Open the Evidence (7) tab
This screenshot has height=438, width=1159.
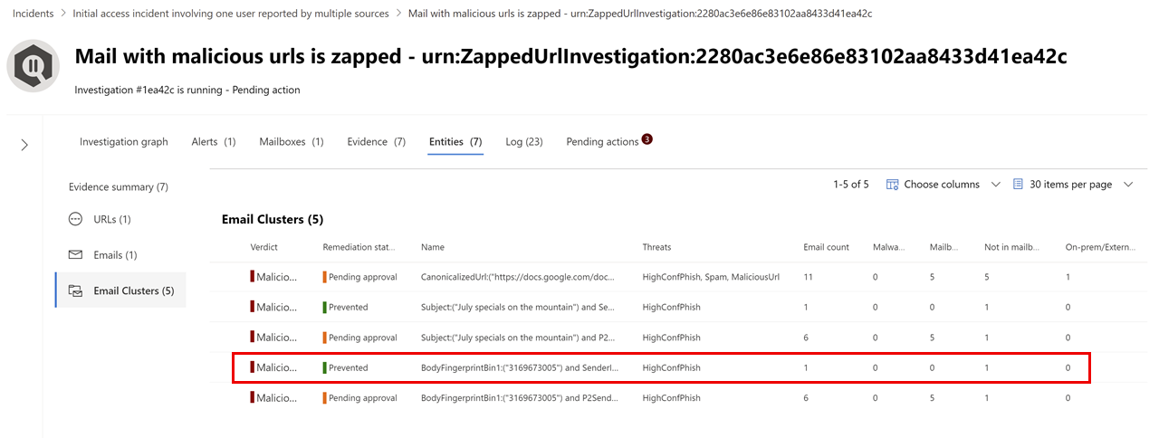click(377, 142)
